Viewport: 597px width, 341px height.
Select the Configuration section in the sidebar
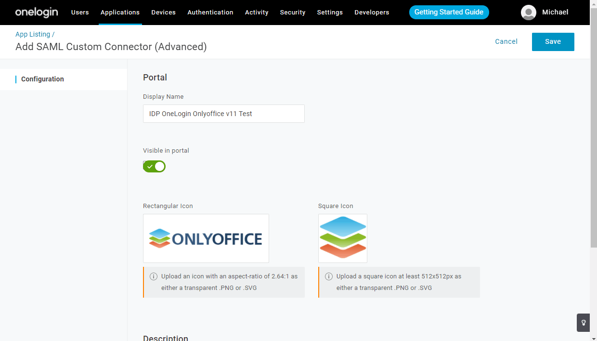coord(42,79)
